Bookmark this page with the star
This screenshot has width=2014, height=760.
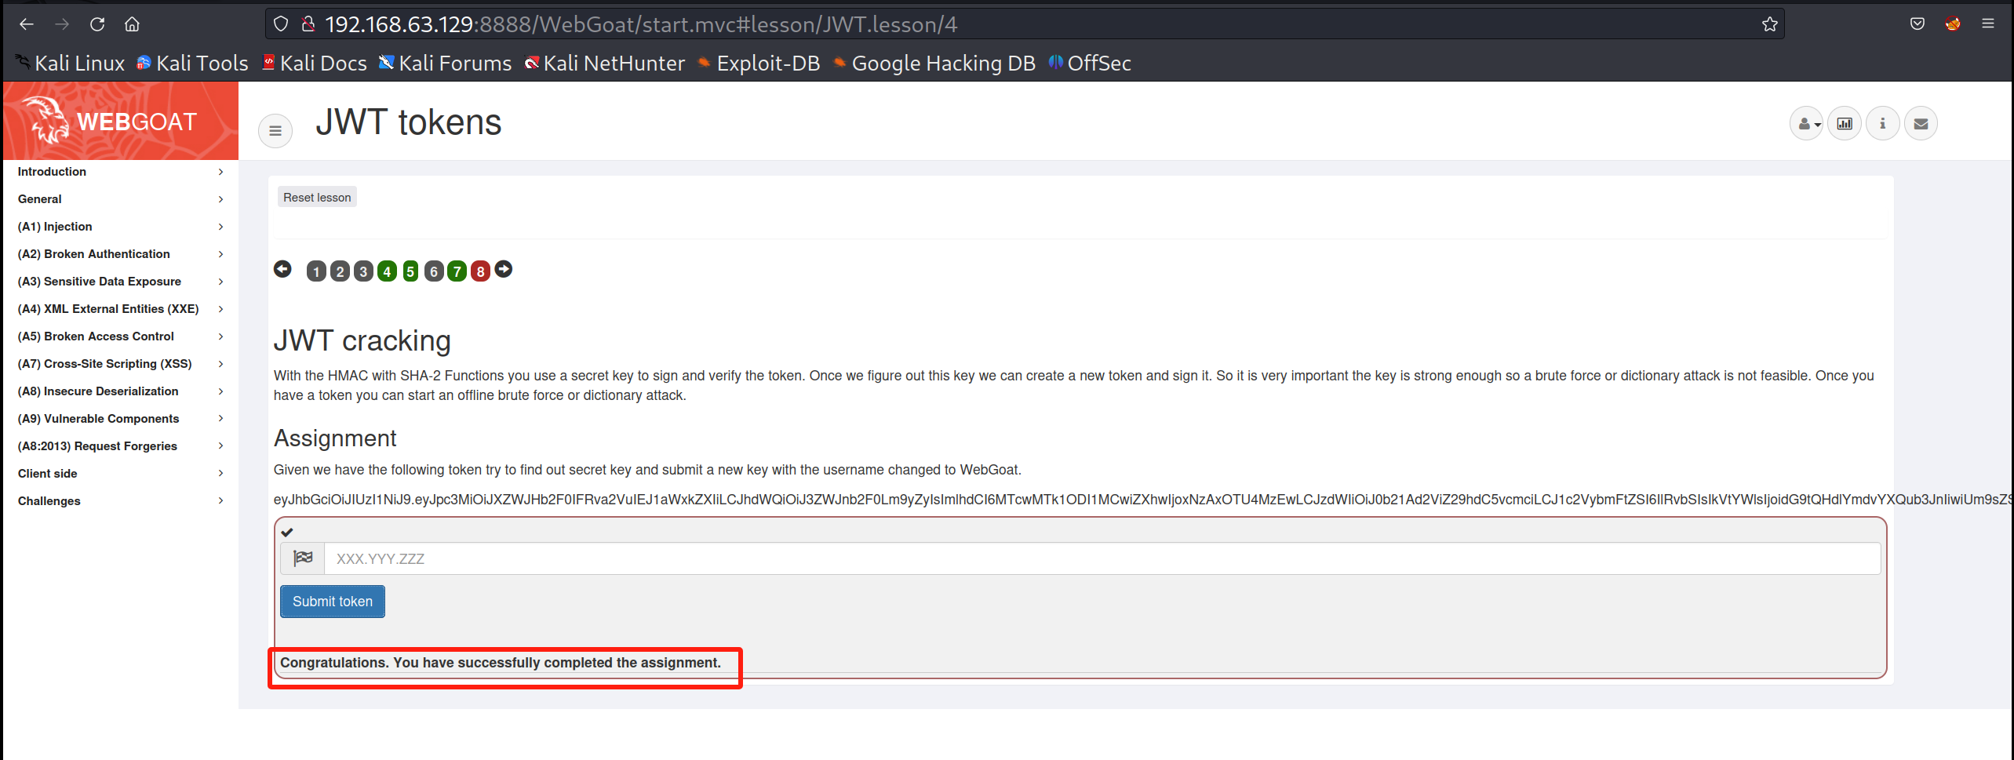1769,24
